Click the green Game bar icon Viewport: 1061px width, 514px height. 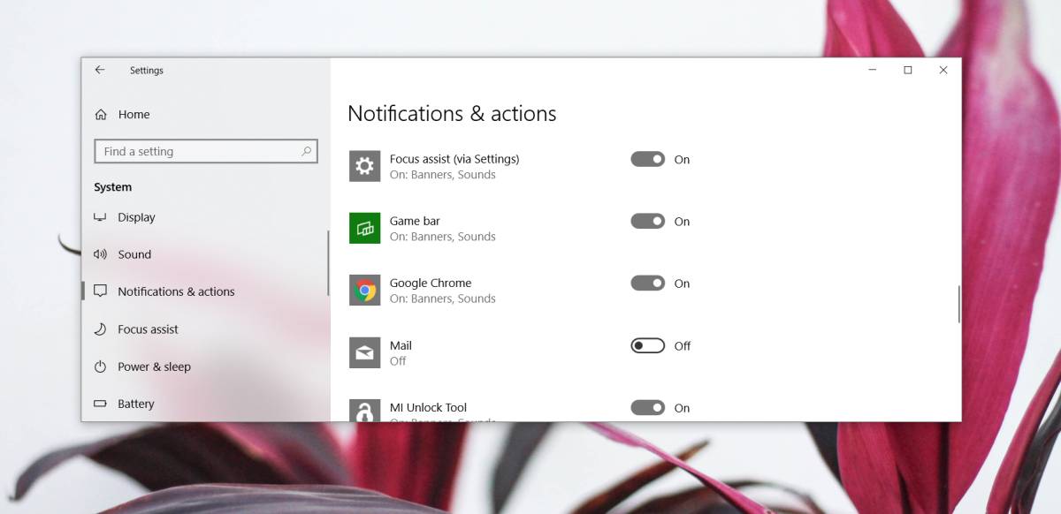pyautogui.click(x=364, y=228)
